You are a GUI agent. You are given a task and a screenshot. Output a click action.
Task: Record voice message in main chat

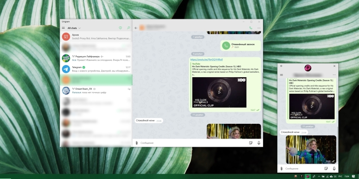[259, 143]
